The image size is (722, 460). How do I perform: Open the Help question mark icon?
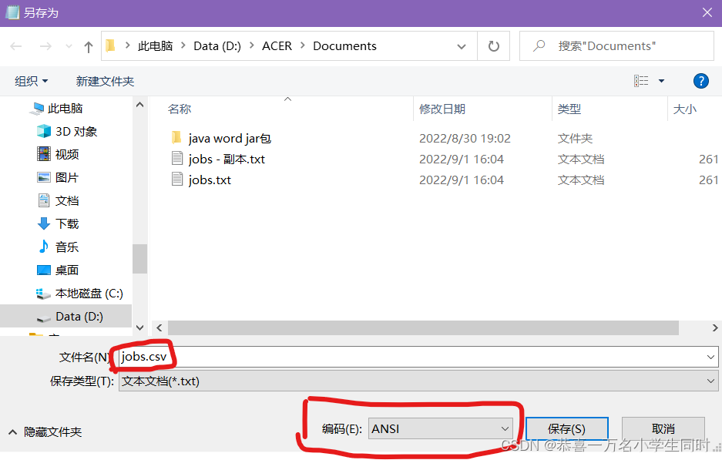point(700,81)
